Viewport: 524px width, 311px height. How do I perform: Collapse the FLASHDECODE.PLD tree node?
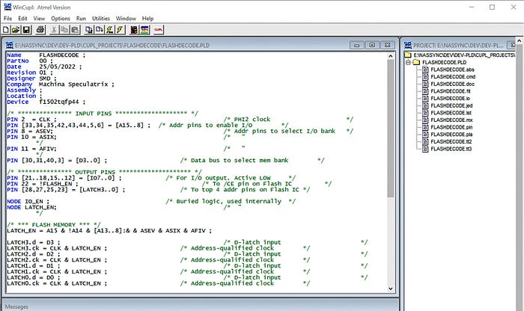click(x=408, y=62)
